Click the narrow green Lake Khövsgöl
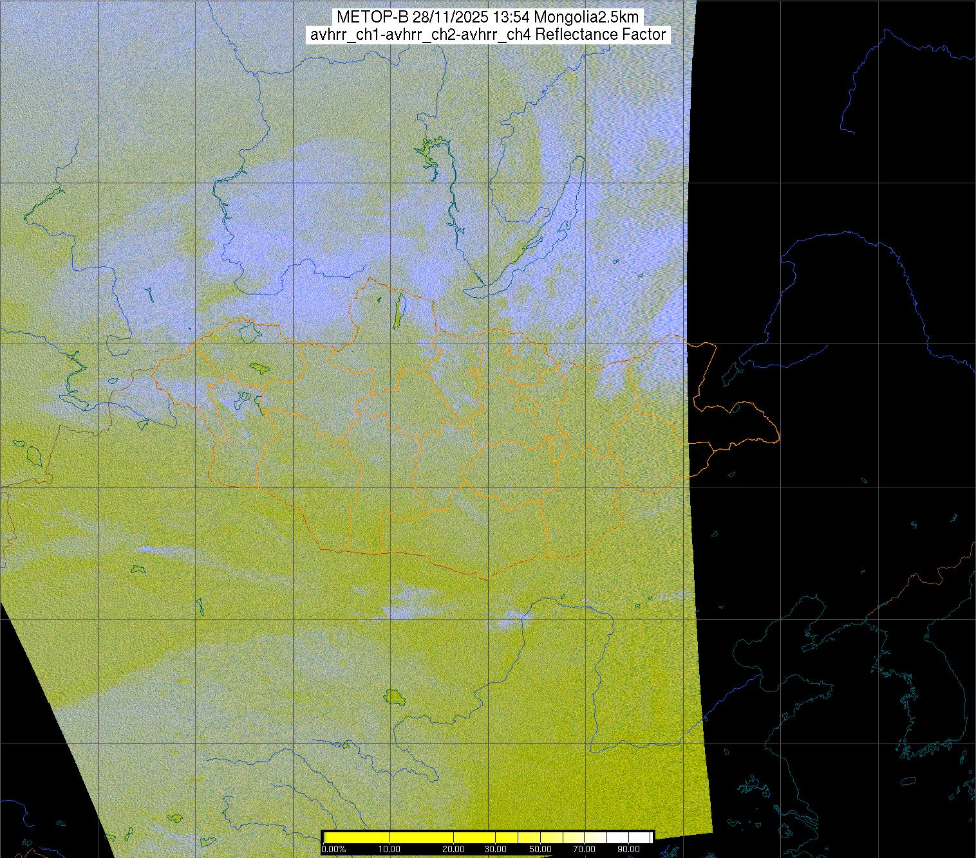 [399, 310]
